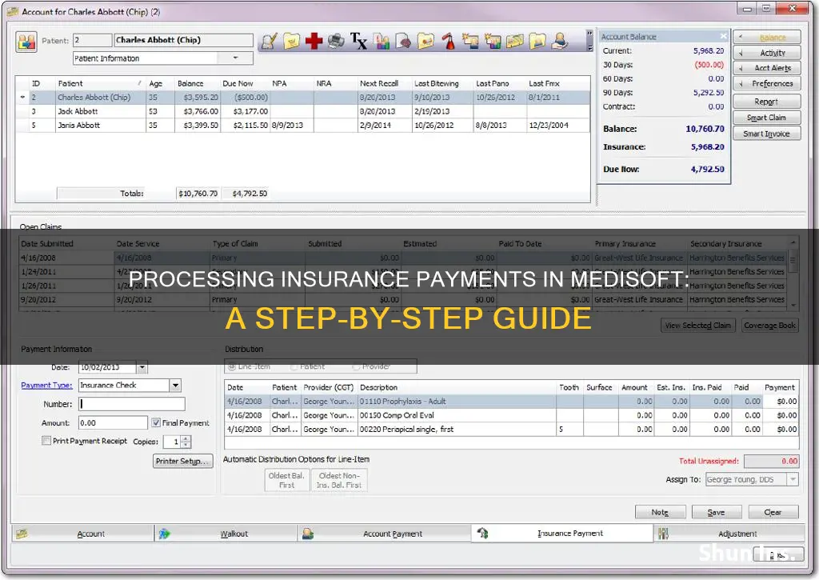The image size is (819, 580).
Task: Expand the Activity side panel
Action: (x=767, y=53)
